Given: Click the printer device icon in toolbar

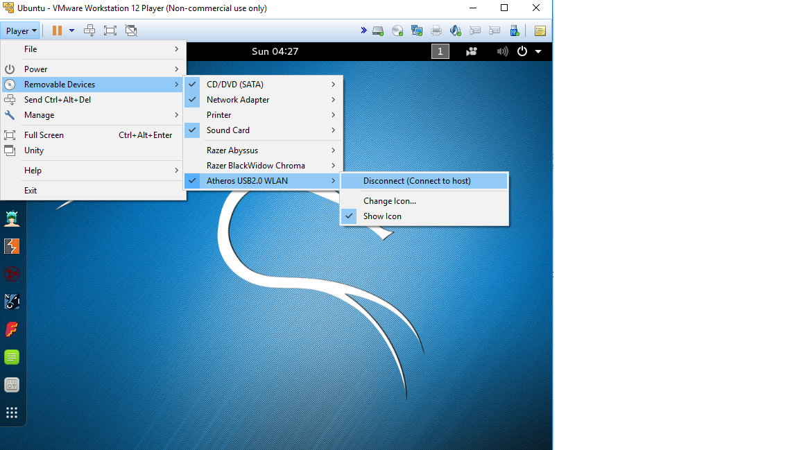Looking at the screenshot, I should click(436, 31).
